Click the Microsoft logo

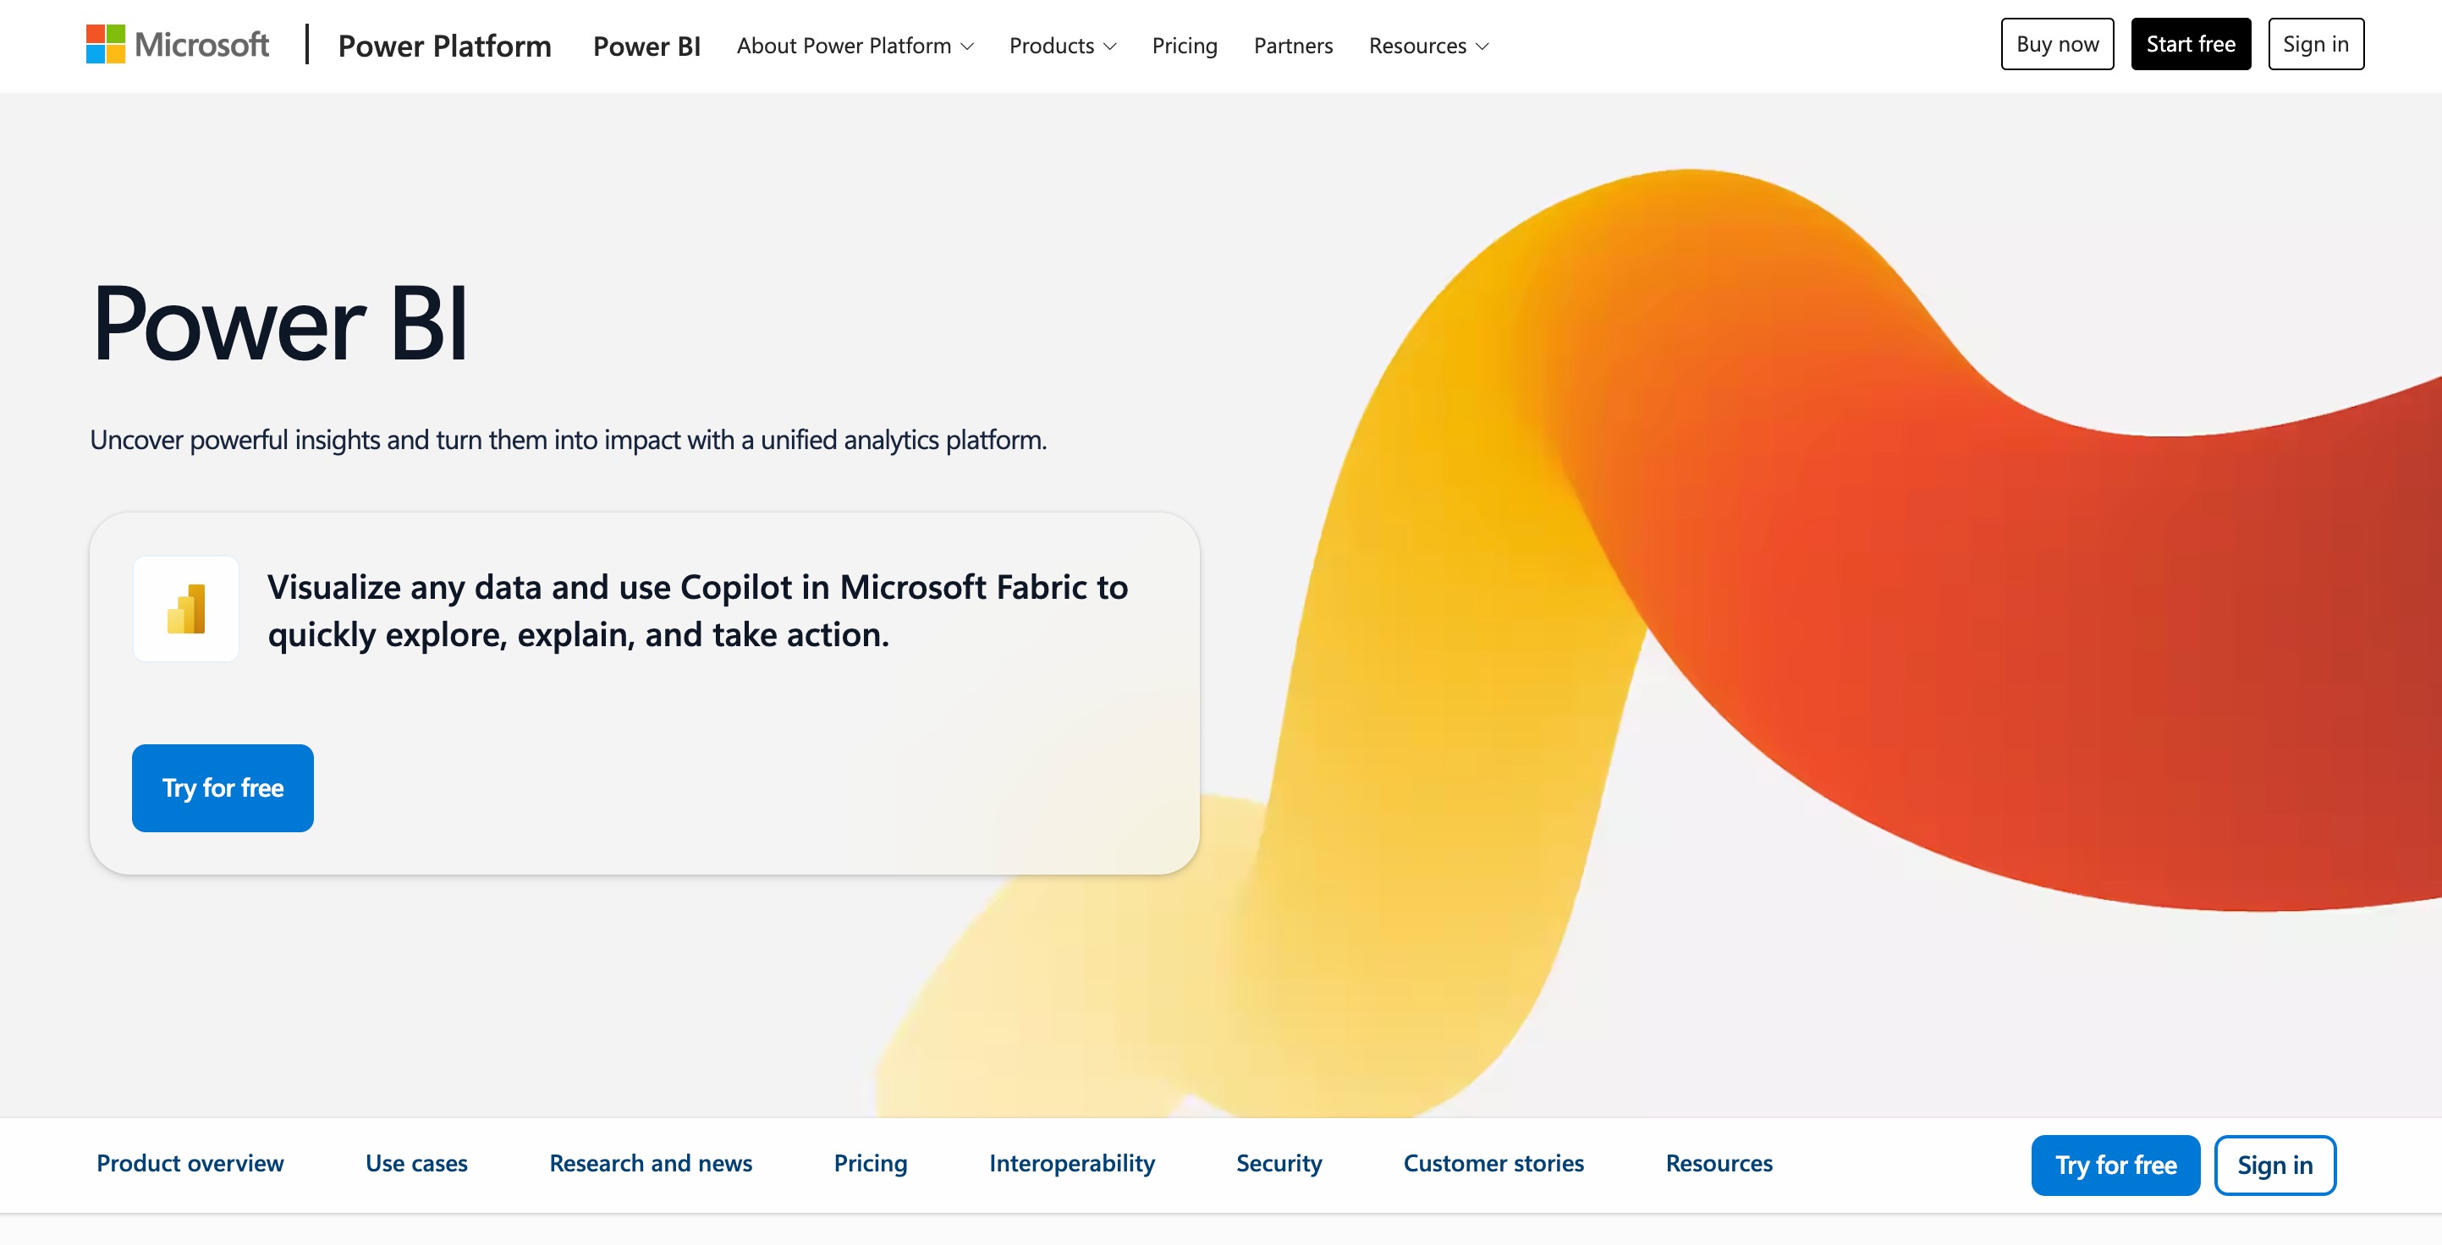178,45
